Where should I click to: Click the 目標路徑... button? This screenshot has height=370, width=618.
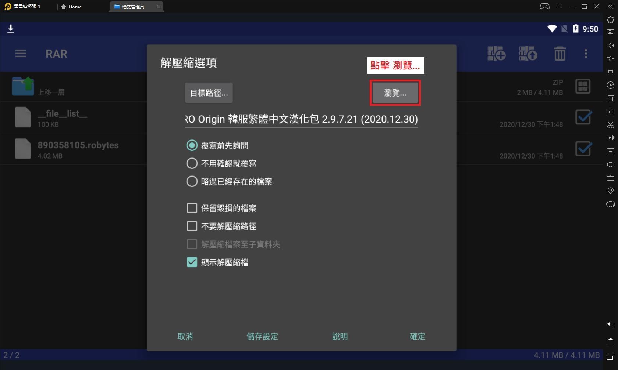click(x=209, y=93)
